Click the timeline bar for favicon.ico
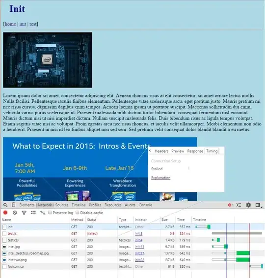265x278 pixels. [256, 266]
